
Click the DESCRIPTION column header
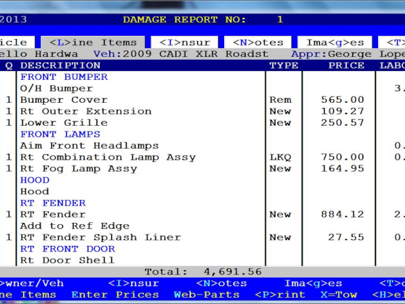61,66
